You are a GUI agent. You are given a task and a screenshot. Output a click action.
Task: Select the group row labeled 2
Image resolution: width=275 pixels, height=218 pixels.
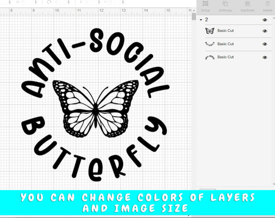click(x=235, y=20)
